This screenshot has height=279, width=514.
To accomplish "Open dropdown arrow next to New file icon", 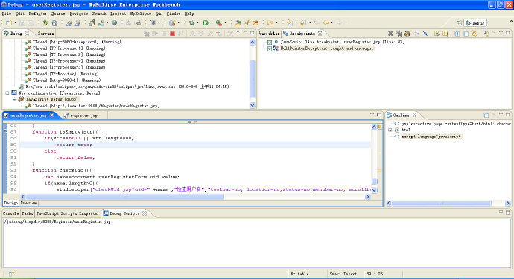I will pyautogui.click(x=15, y=22).
